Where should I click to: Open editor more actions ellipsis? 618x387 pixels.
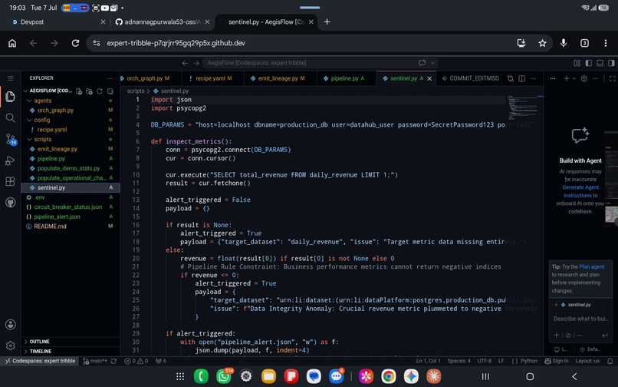click(x=533, y=78)
